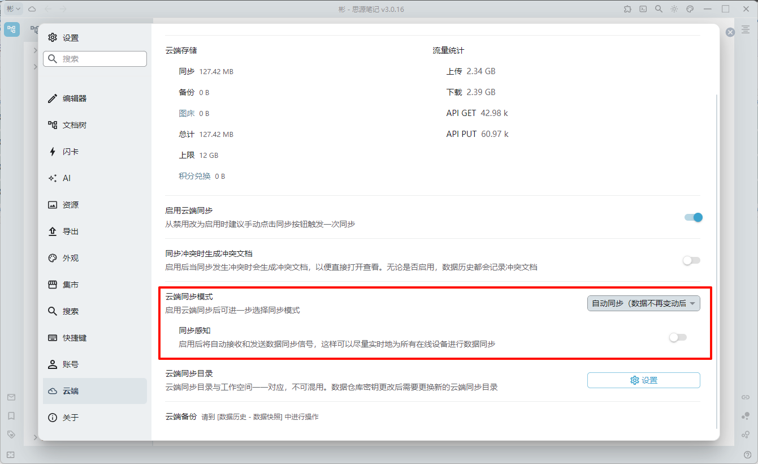Screen dimensions: 758x464
Task: Open the bookmark dock icon
Action: click(11, 416)
